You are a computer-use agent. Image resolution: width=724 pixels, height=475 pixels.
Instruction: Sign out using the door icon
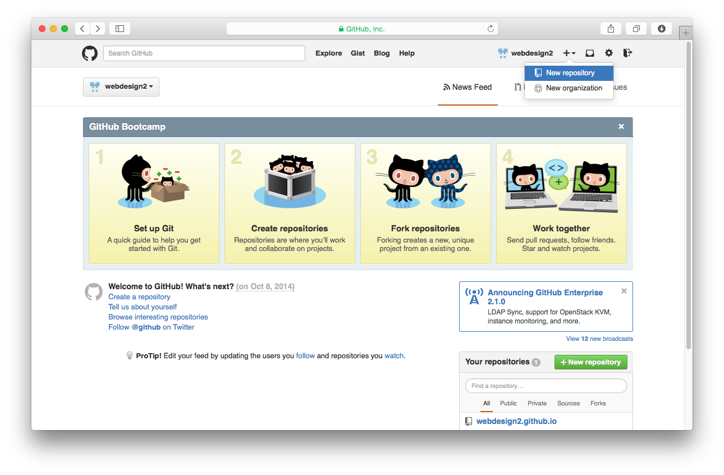click(627, 53)
